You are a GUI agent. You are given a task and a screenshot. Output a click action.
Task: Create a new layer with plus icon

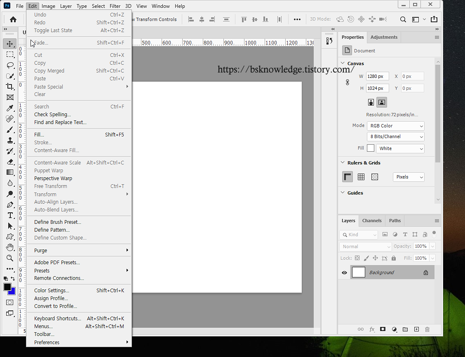click(416, 329)
